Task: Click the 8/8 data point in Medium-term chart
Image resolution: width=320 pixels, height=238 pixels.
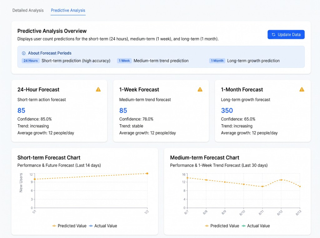Action: click(206, 180)
